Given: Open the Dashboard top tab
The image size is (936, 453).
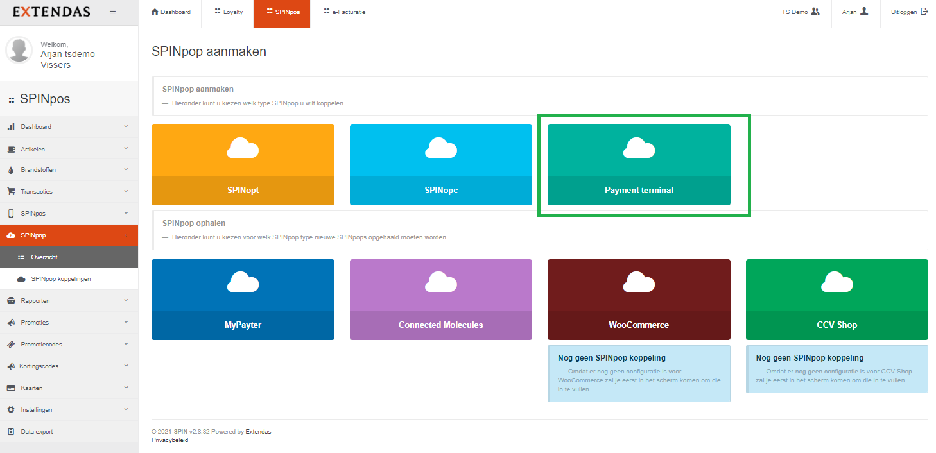Looking at the screenshot, I should tap(171, 12).
